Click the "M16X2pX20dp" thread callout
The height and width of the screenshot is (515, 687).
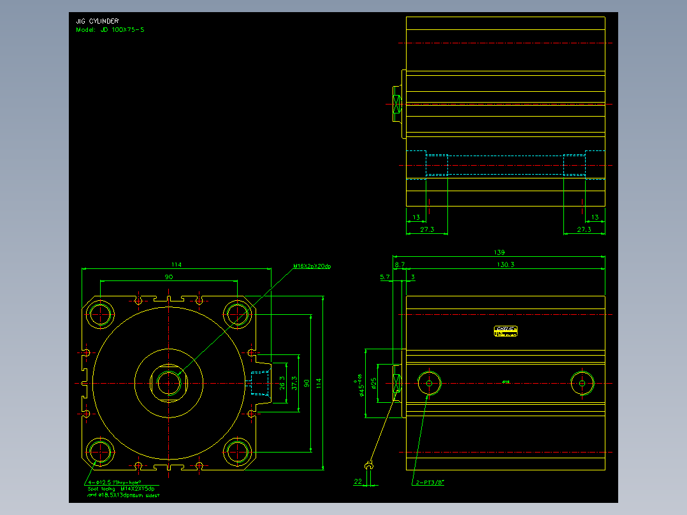click(312, 266)
